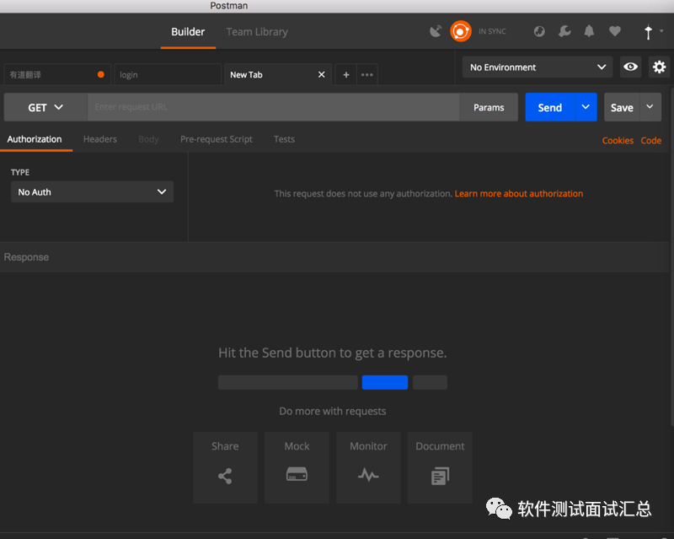Open the Authorization tab
Screen dimensions: 674x539
(35, 139)
